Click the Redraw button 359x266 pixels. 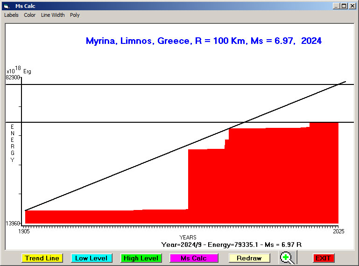pyautogui.click(x=249, y=258)
